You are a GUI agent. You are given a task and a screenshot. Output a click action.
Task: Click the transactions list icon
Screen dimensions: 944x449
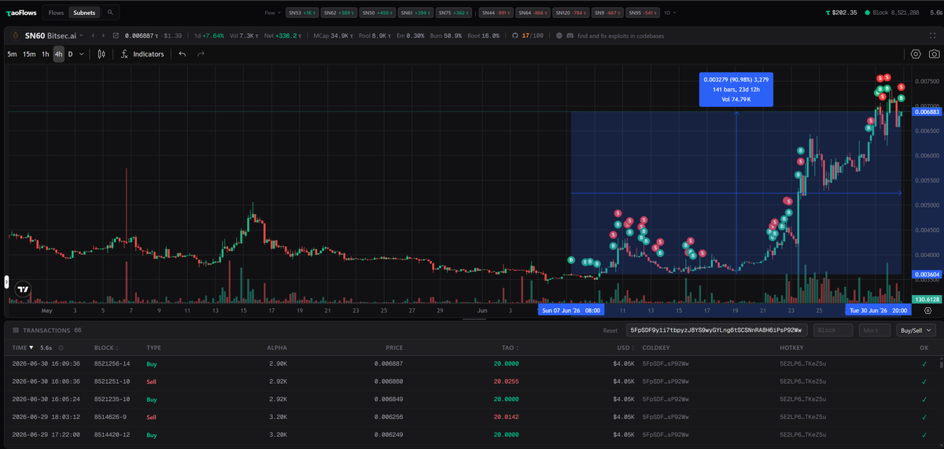tap(15, 330)
